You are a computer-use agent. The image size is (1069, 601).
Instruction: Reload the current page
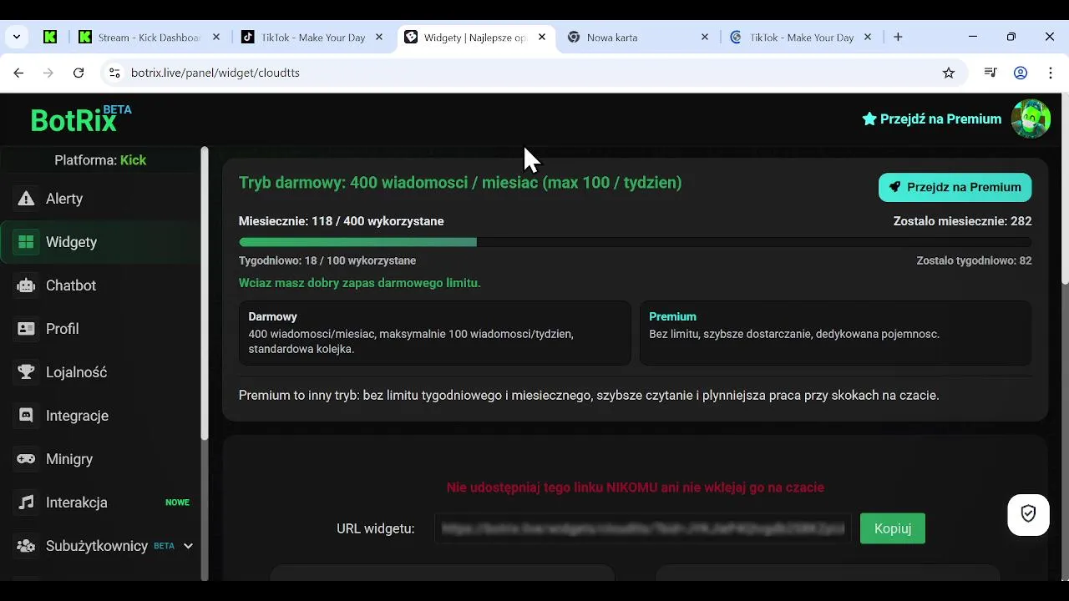[x=79, y=73]
